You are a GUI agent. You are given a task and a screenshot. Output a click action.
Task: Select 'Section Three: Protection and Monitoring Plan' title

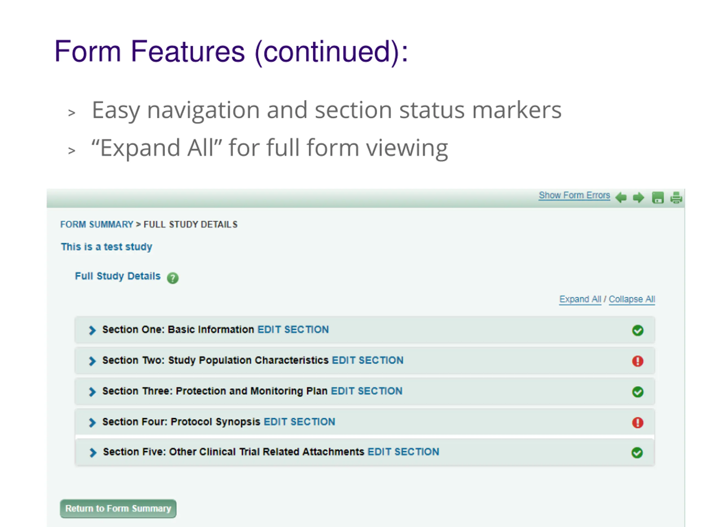tap(215, 391)
